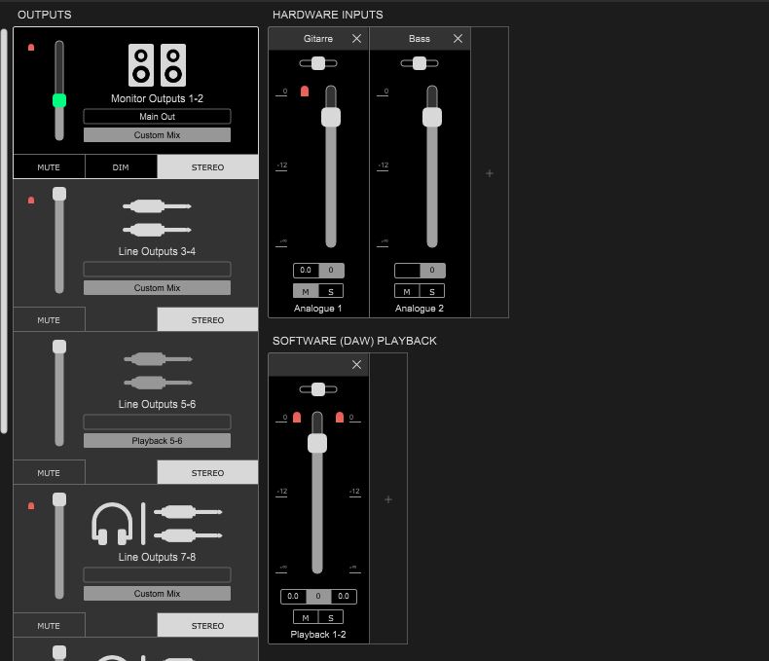Click the Main Out name field

coord(157,116)
